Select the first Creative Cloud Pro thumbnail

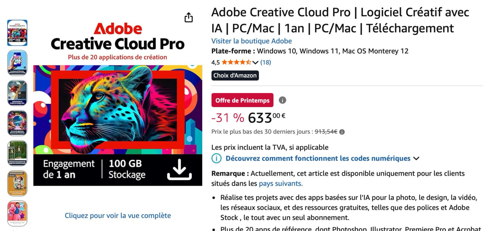pos(17,33)
